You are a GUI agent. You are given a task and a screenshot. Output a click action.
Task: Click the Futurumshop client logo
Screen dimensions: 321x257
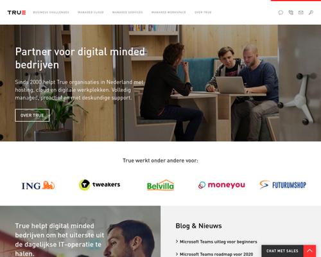click(x=282, y=185)
